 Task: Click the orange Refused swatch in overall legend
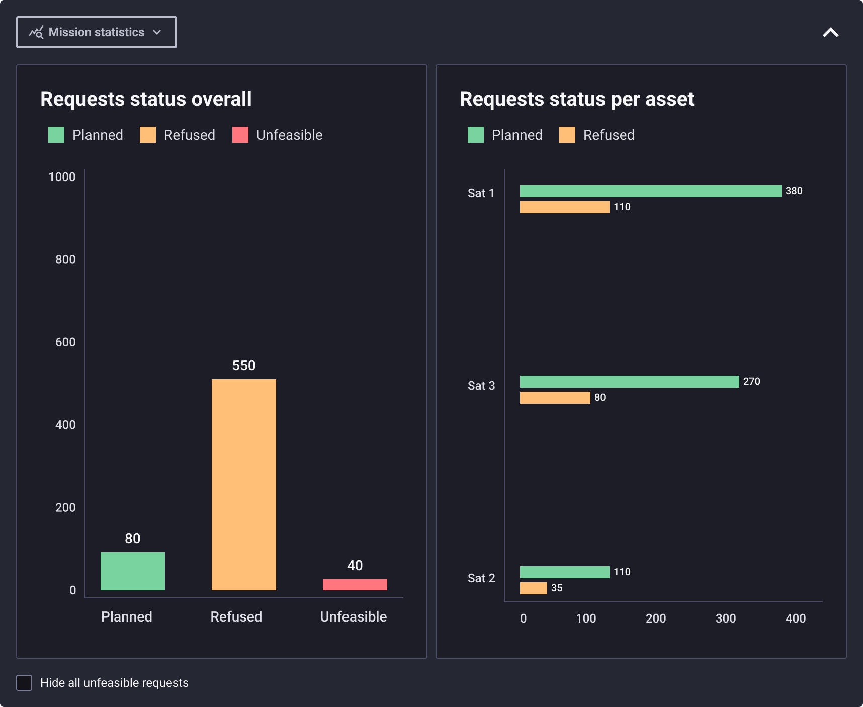[148, 135]
